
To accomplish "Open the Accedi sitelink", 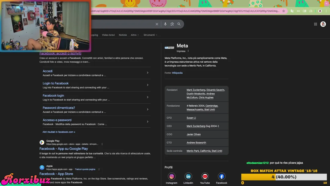I will tap(48, 71).
